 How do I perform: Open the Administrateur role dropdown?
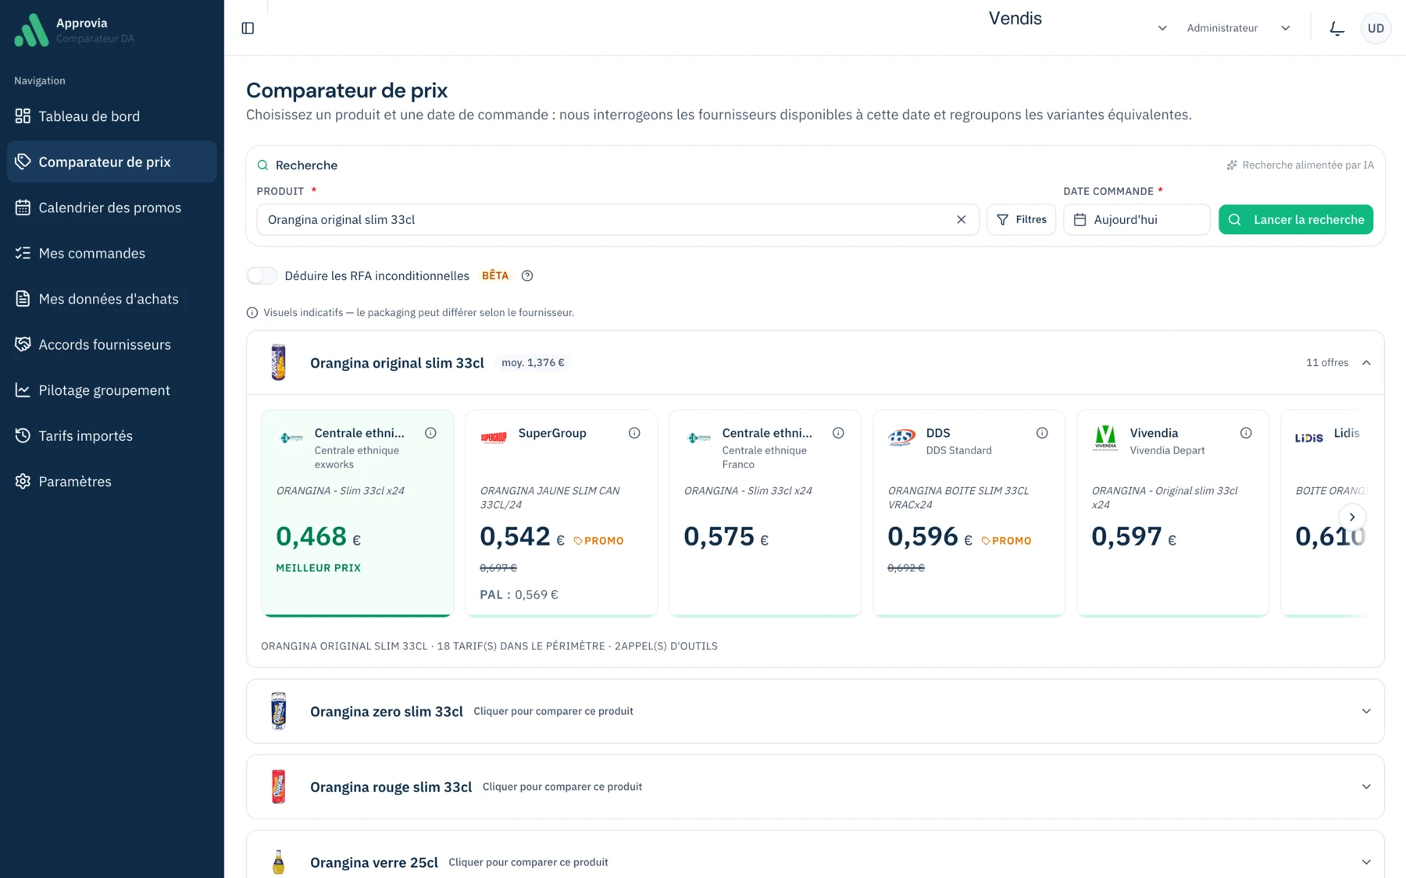[1238, 28]
